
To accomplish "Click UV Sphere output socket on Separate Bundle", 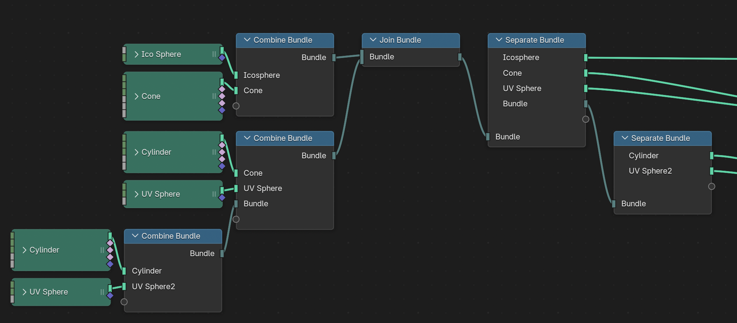I will [585, 89].
